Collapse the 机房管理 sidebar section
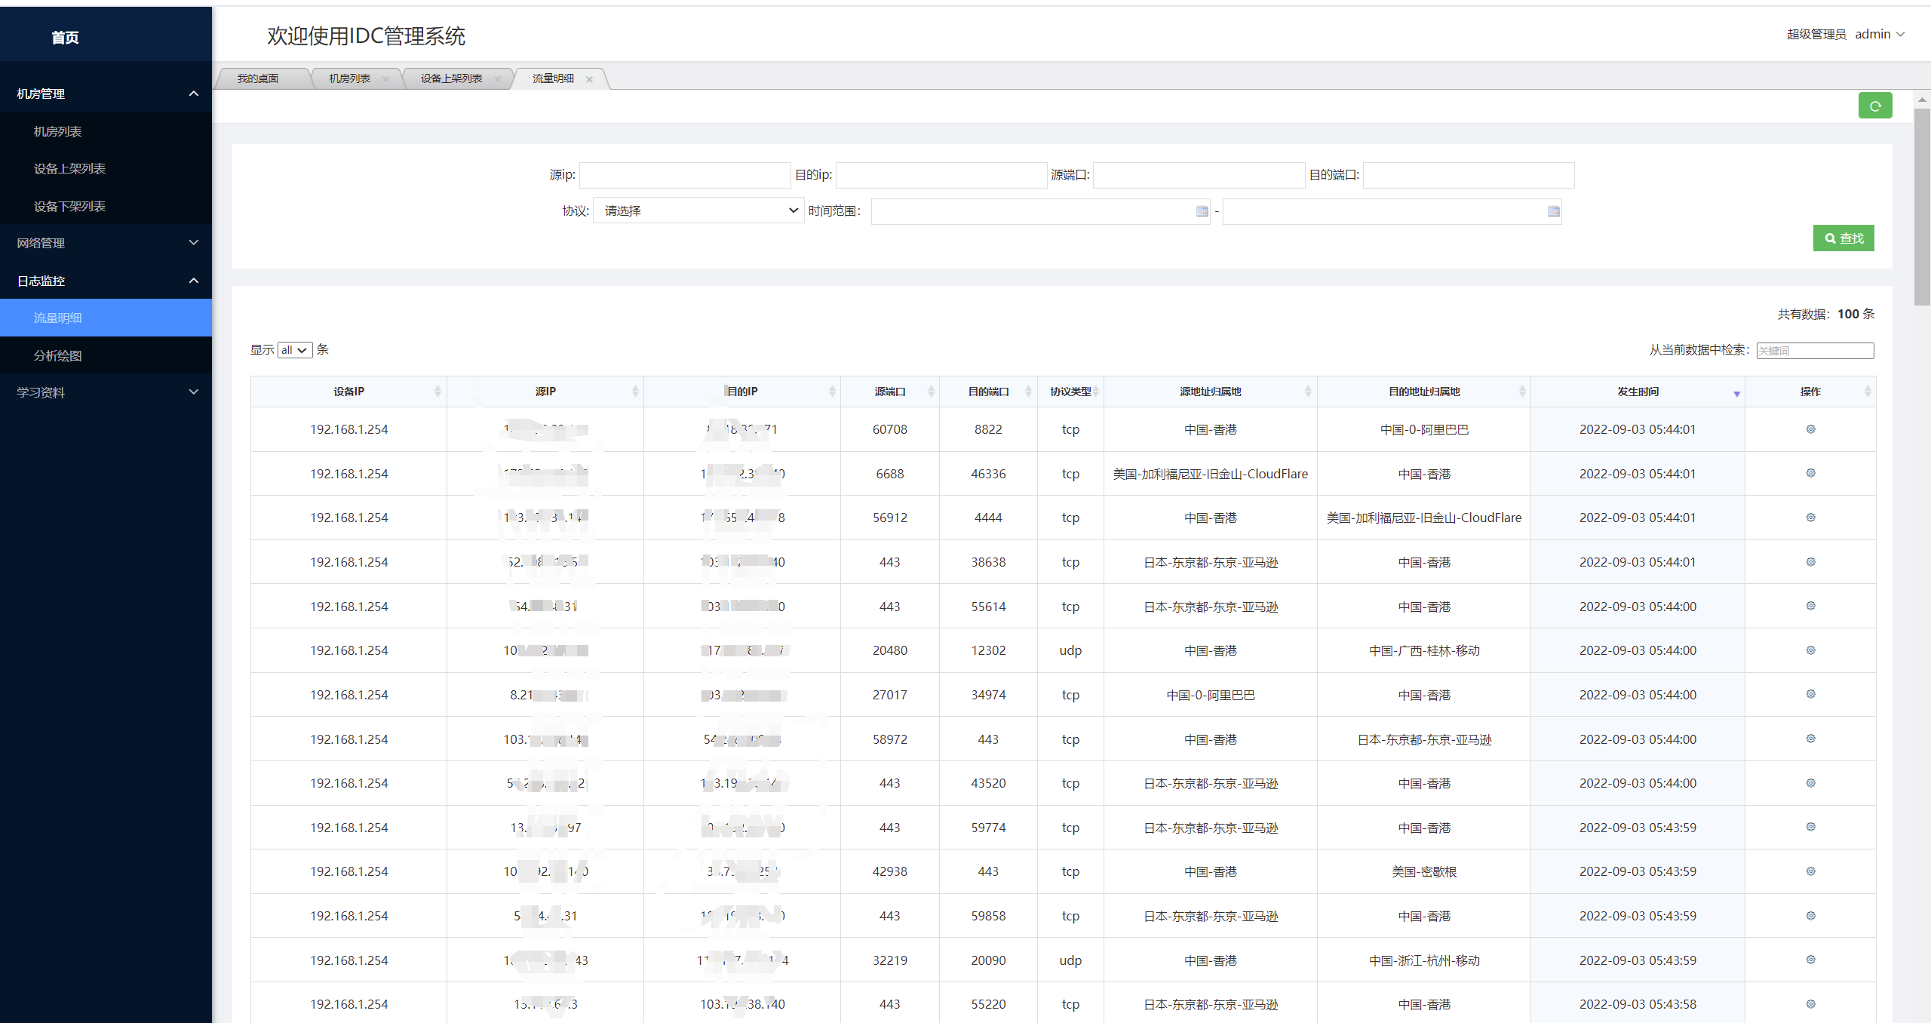 [106, 94]
